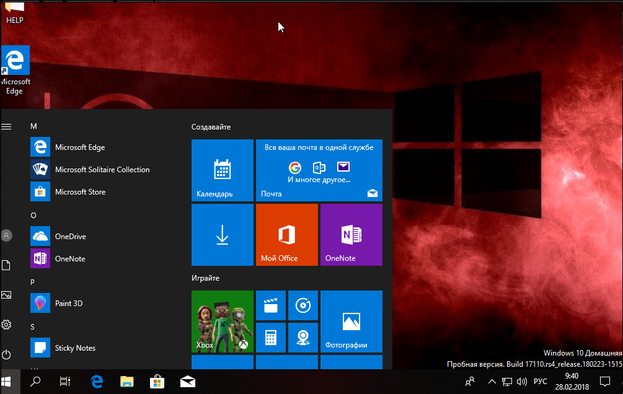Open the Фотографии tile
The height and width of the screenshot is (394, 623).
tap(351, 321)
